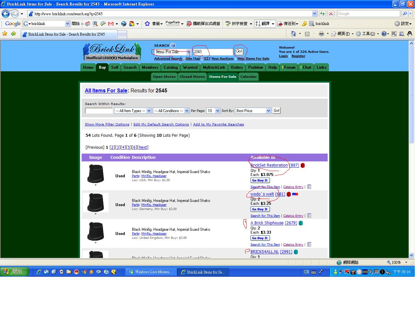This screenshot has height=315, width=420.
Task: Open the Buy tab in navigation
Action: (x=102, y=67)
